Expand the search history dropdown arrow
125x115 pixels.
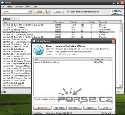tap(30, 12)
